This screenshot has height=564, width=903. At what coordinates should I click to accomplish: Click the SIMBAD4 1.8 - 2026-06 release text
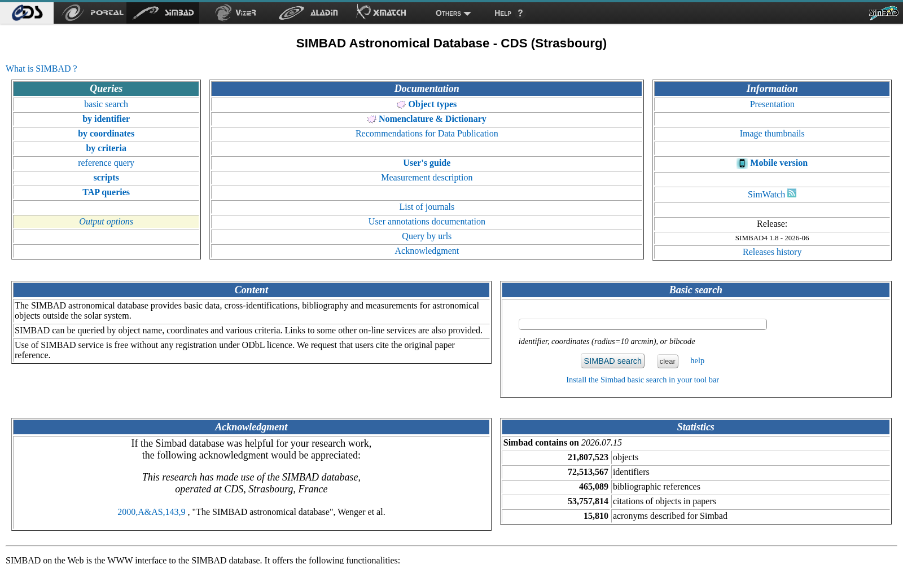pos(772,238)
